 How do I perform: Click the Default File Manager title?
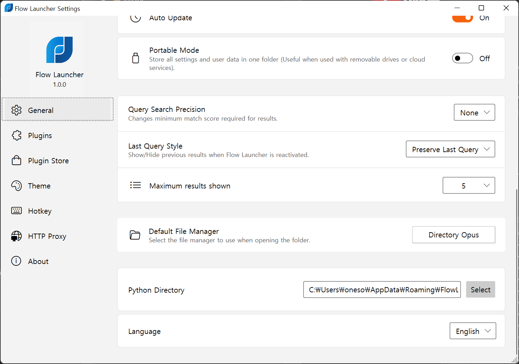coord(184,231)
